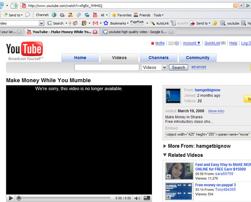This screenshot has height=202, width=251.
Task: Click the Embed code text field
Action: (208, 135)
